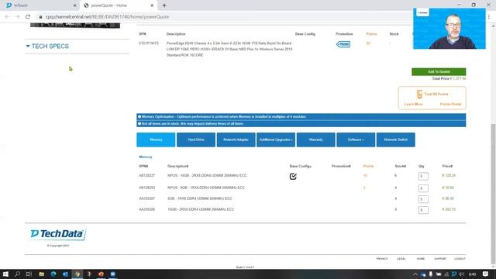Open the Network Adapter tab

pos(236,139)
